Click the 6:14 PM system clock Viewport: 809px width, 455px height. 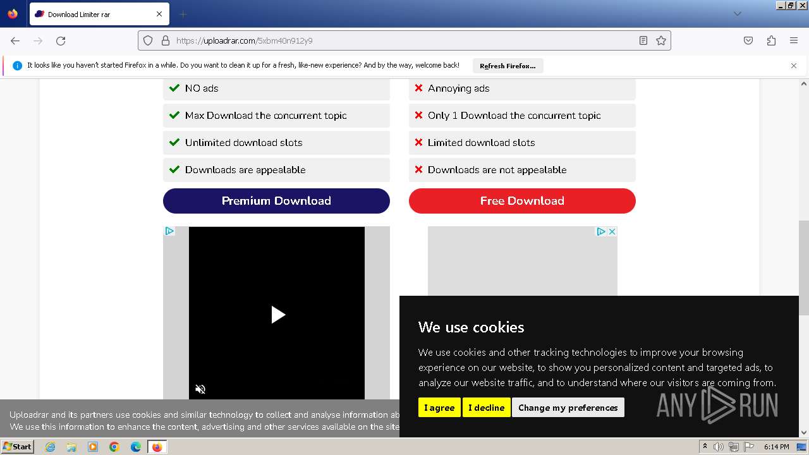pyautogui.click(x=776, y=447)
